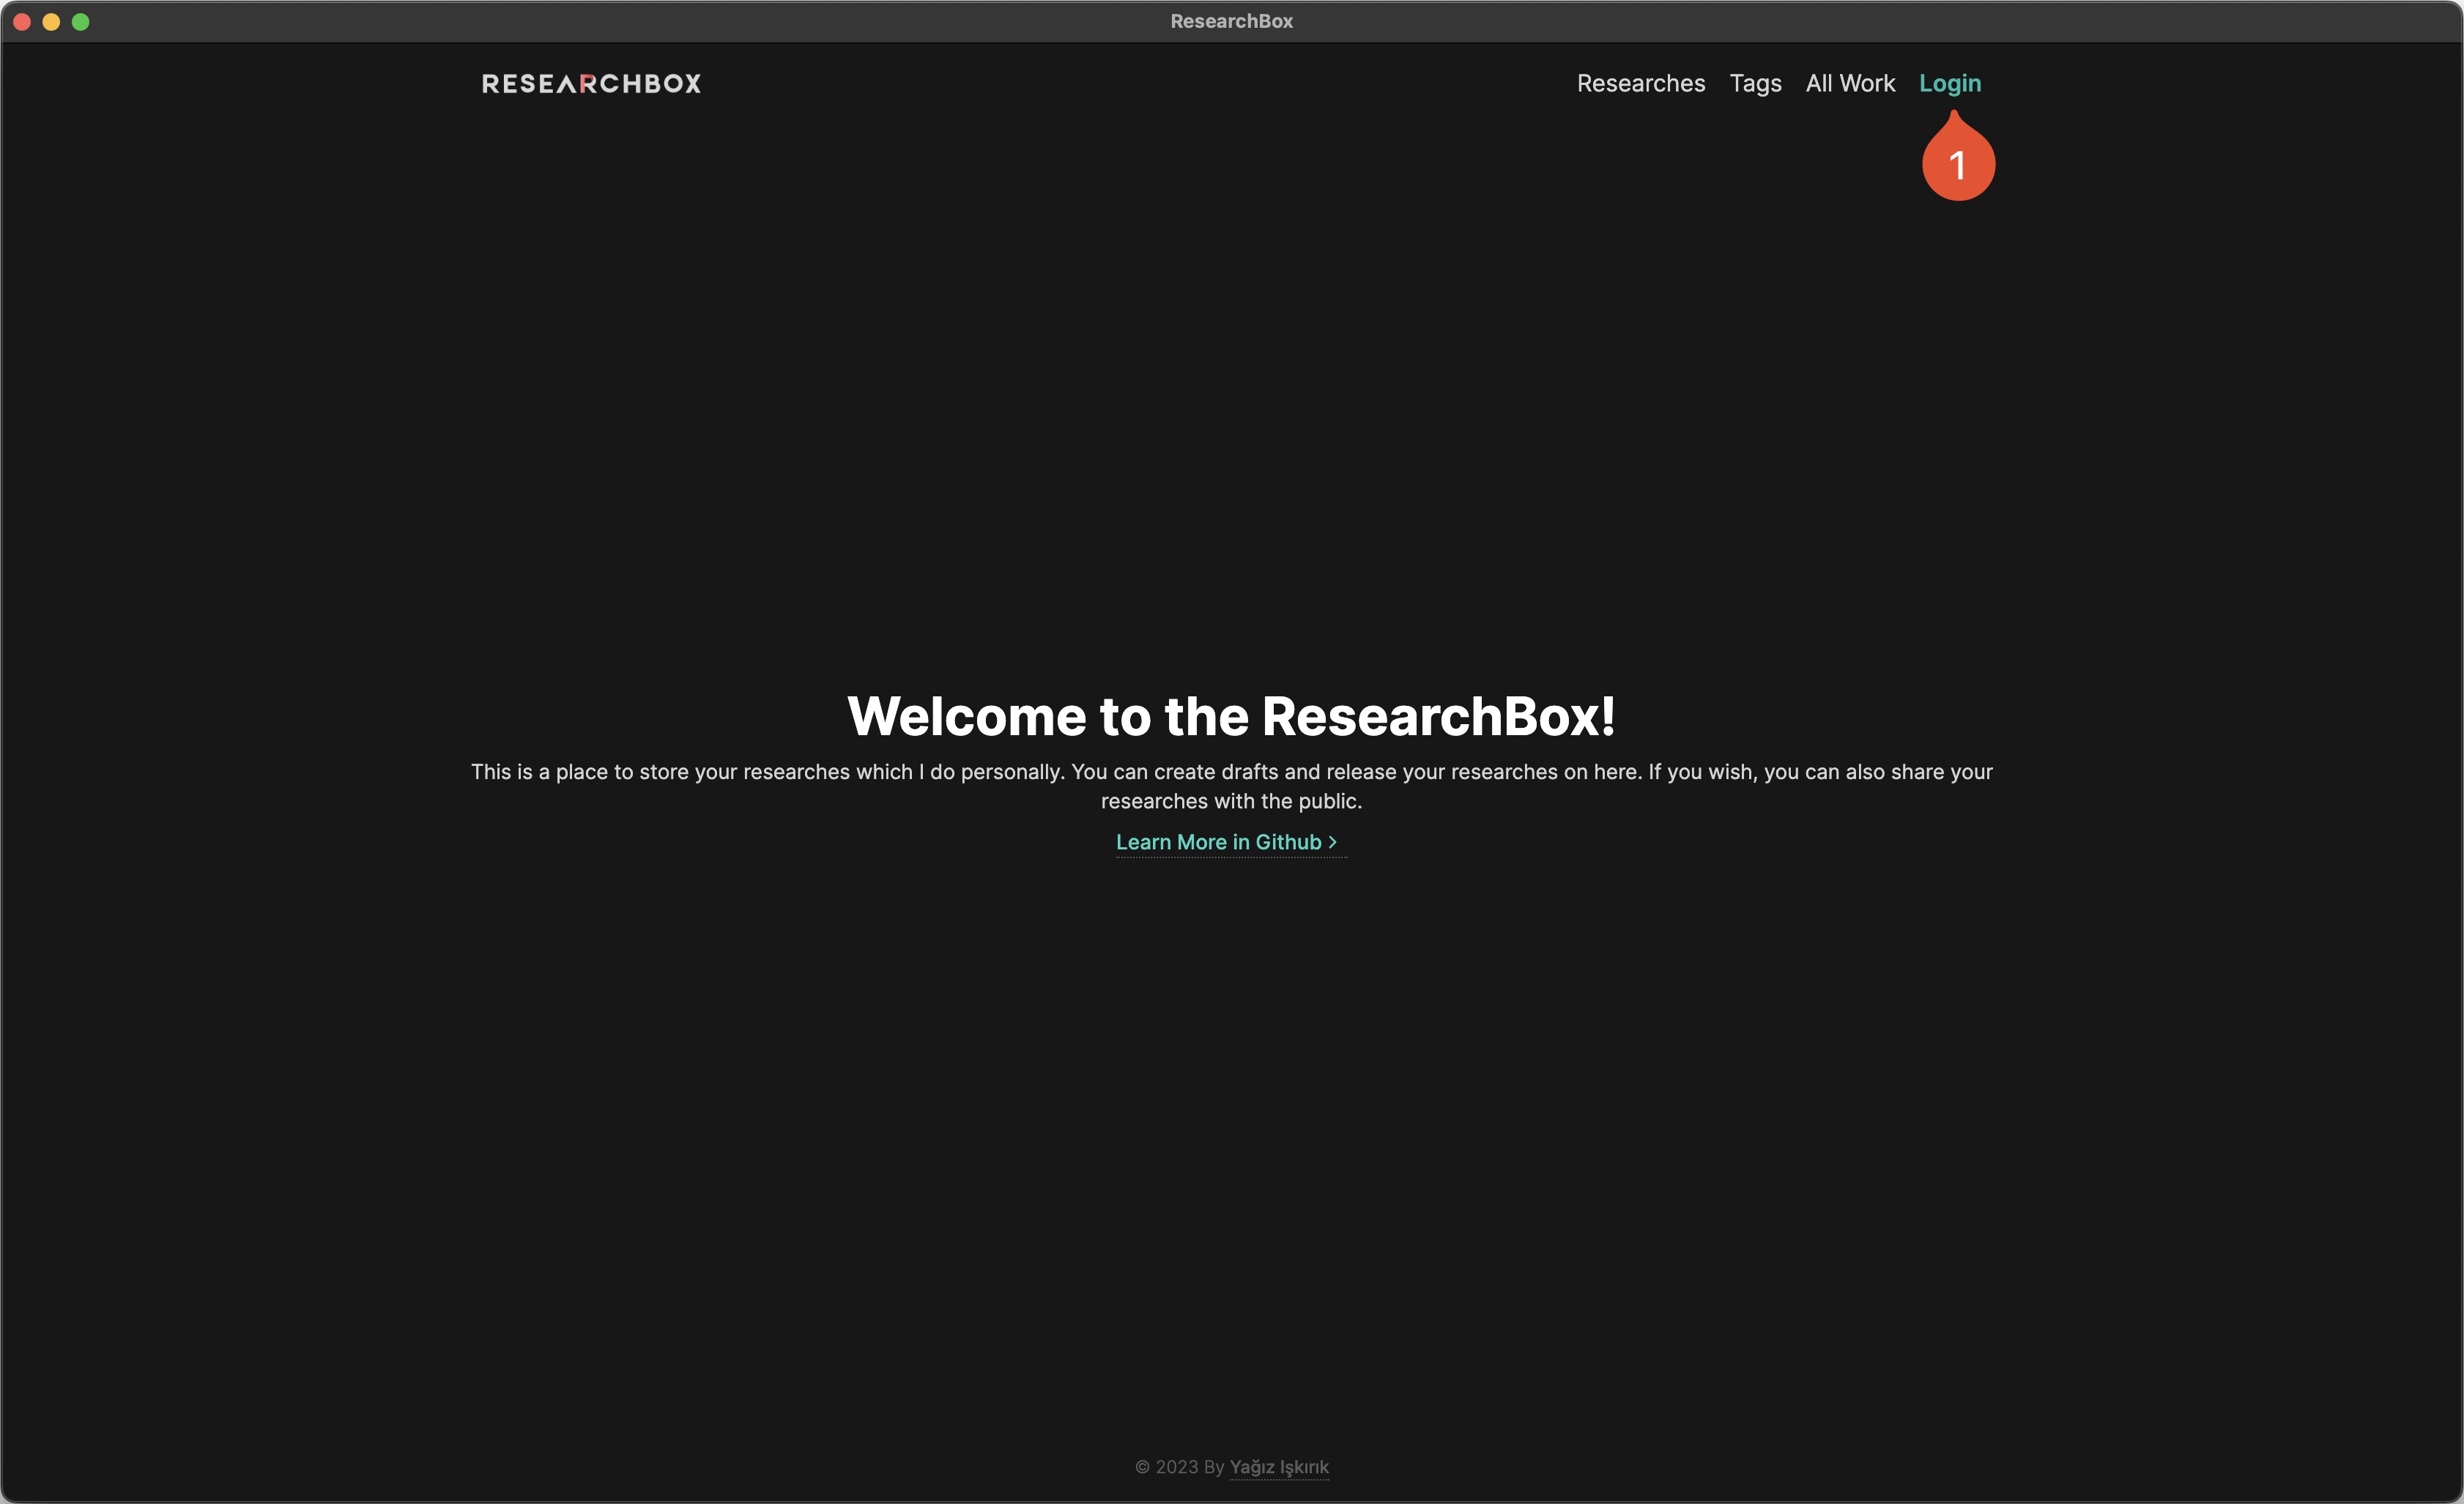The width and height of the screenshot is (2464, 1504).
Task: Close the ResearchBox window
Action: (x=22, y=22)
